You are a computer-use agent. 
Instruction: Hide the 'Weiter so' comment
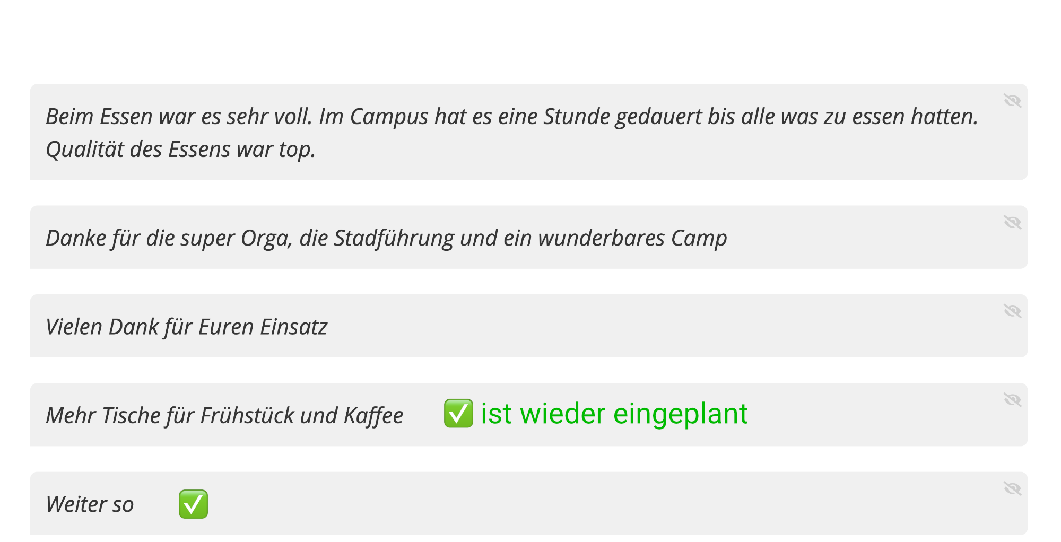1012,488
